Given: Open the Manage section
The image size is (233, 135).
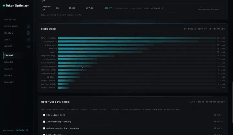Looking at the screenshot, I should point(9,82).
